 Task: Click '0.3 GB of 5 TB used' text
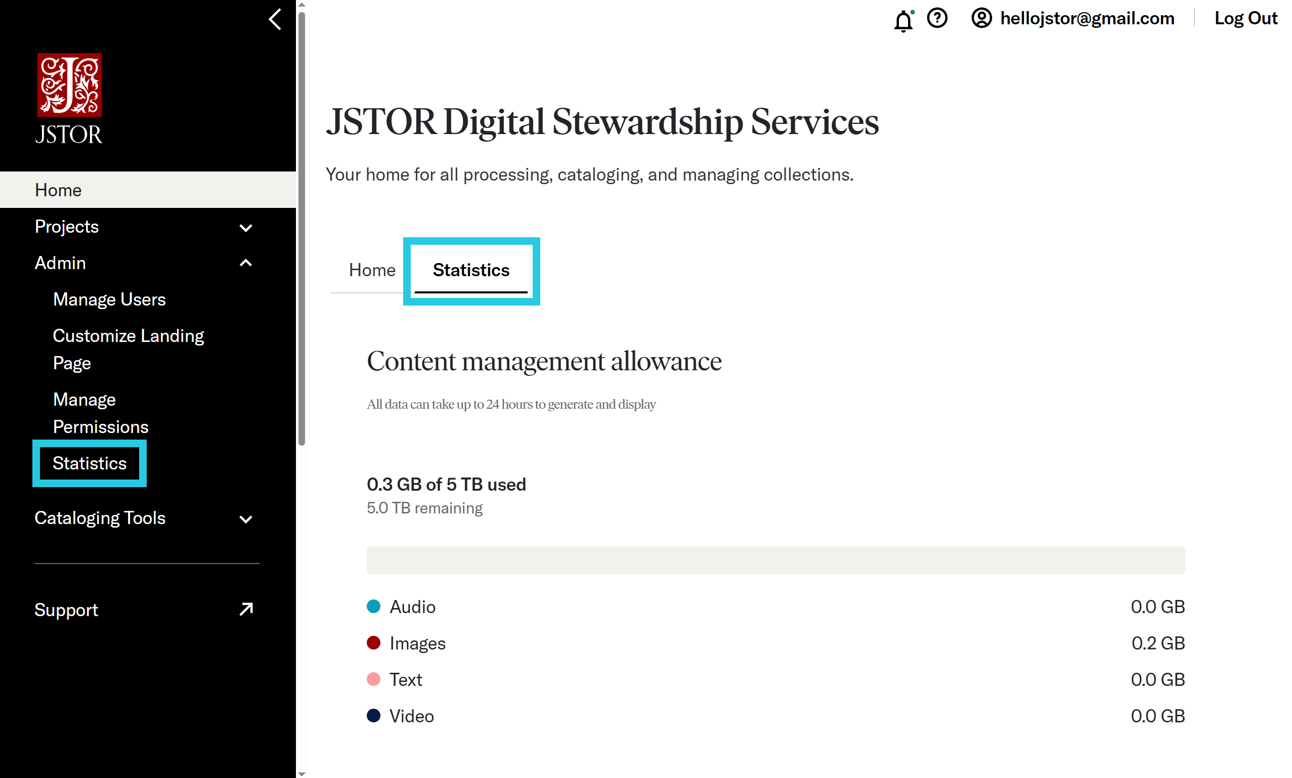(446, 485)
